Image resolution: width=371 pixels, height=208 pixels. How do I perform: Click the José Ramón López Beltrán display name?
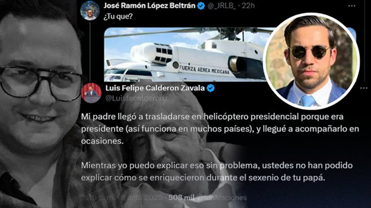149,6
